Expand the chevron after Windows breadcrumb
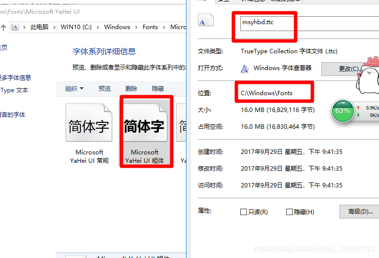The image size is (379, 258). [x=136, y=27]
